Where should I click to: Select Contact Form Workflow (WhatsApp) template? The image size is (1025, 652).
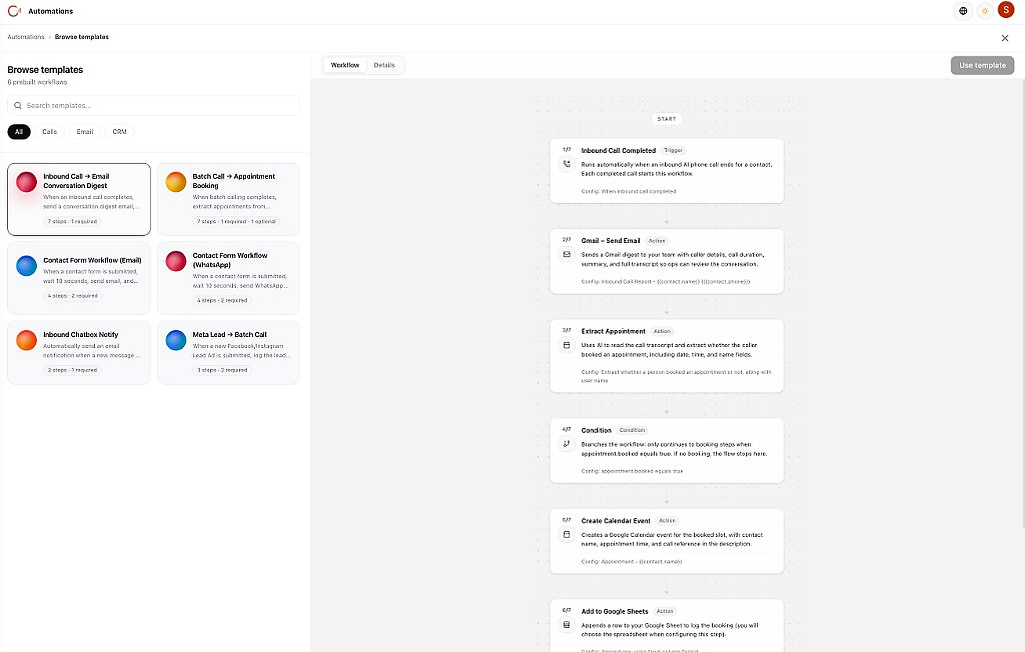(229, 278)
